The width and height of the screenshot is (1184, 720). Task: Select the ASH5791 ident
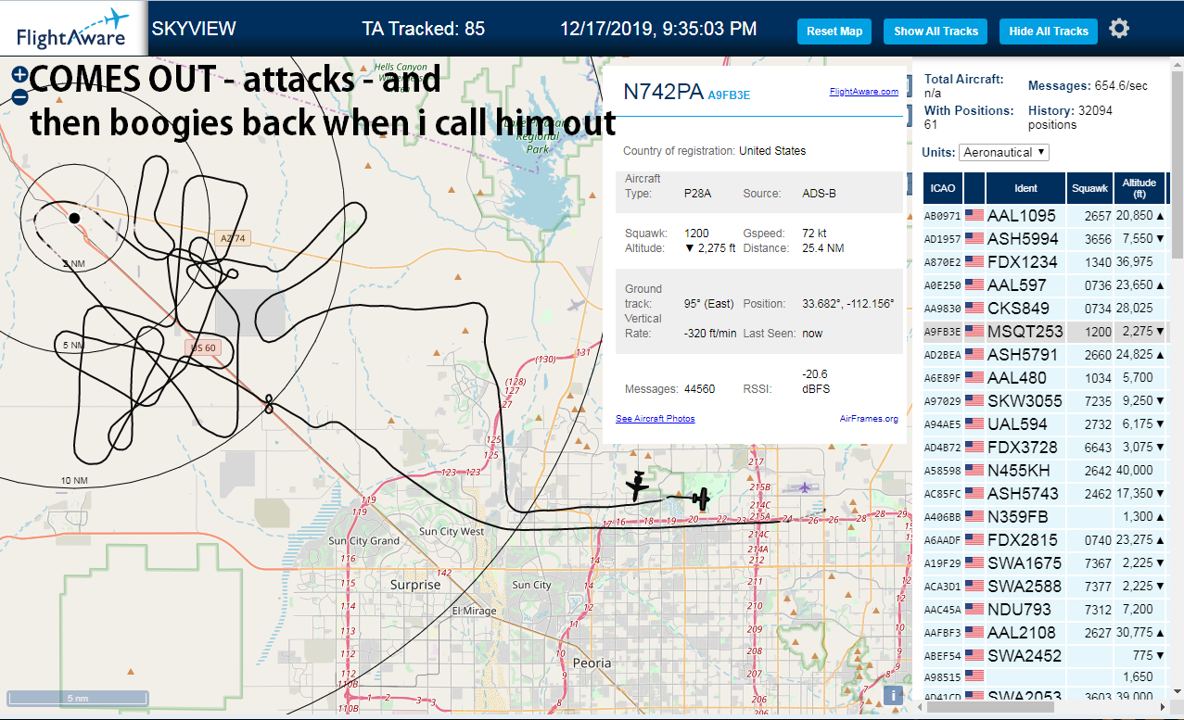pyautogui.click(x=1022, y=355)
